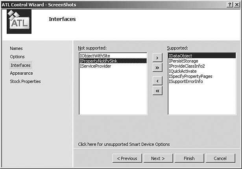Select ISpecifyPropertyPages in Supported list
Image resolution: width=242 pixels, height=169 pixels.
202,76
